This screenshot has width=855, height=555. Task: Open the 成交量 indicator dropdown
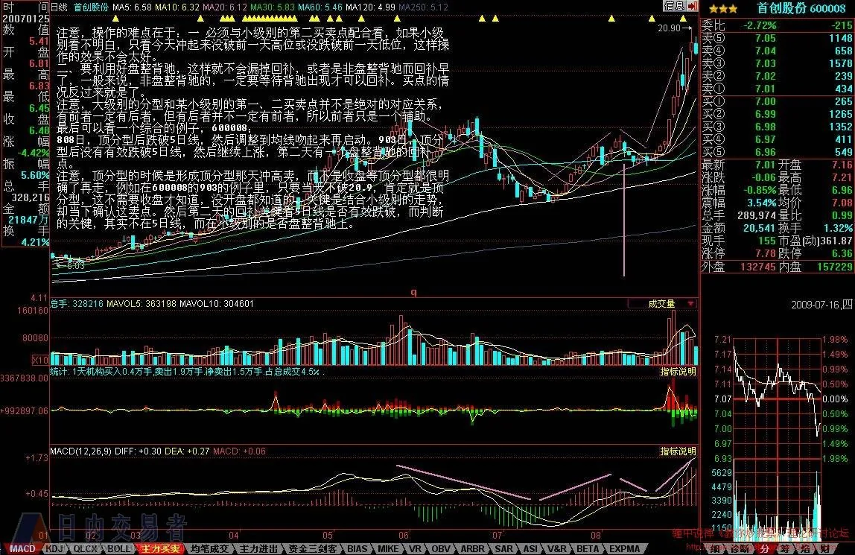click(x=663, y=304)
